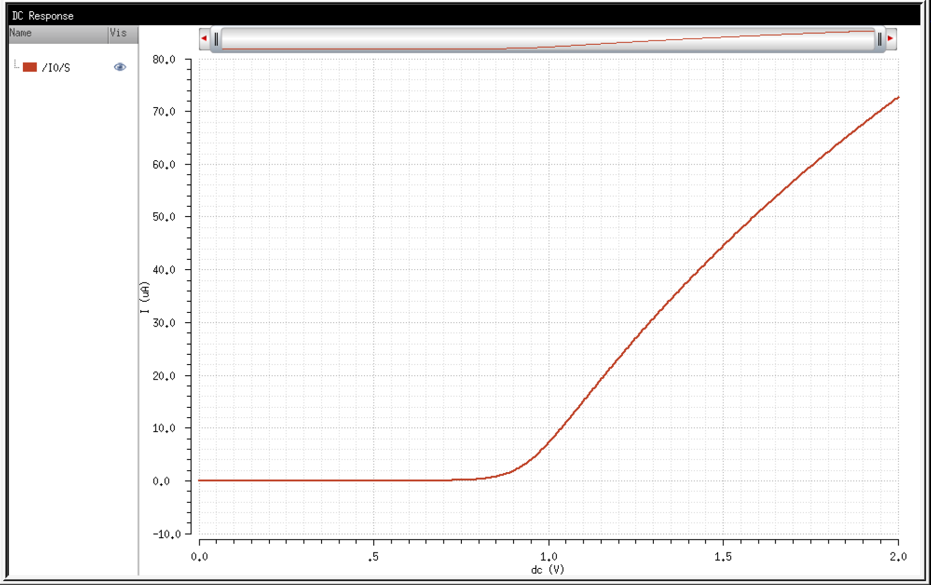This screenshot has height=585, width=931.
Task: Click the -10.0 y-axis tick label
Action: [167, 534]
